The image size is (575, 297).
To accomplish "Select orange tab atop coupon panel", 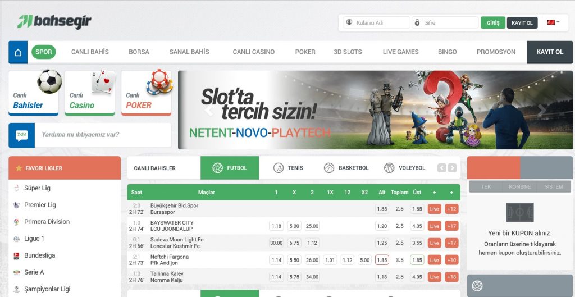I will point(494,167).
